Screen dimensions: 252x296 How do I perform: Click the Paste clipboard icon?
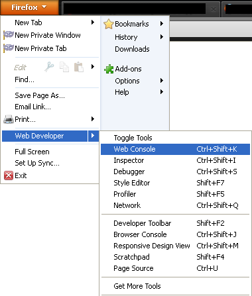point(79,67)
